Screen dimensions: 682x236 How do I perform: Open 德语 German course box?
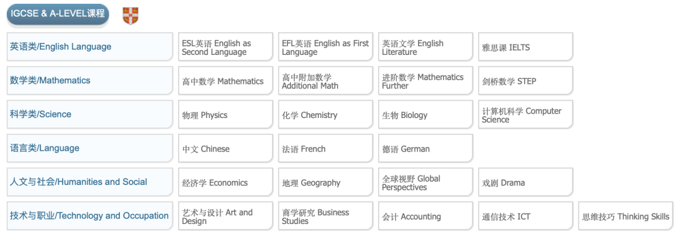tap(426, 149)
